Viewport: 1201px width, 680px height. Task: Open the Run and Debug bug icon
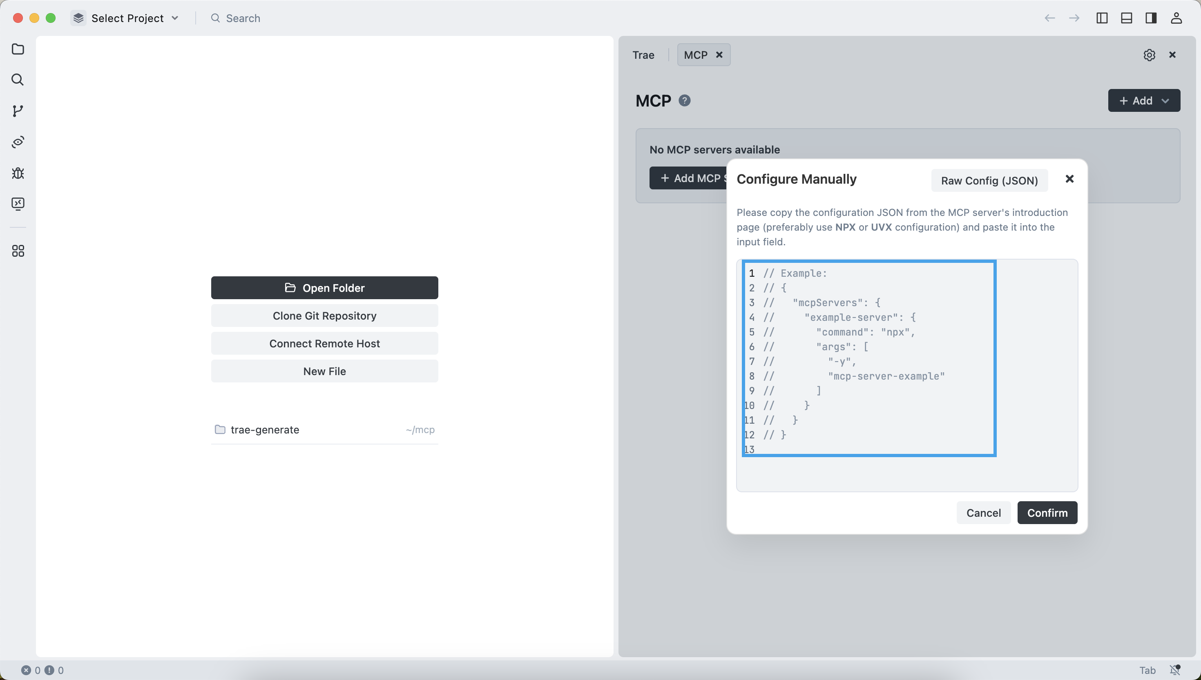[18, 173]
